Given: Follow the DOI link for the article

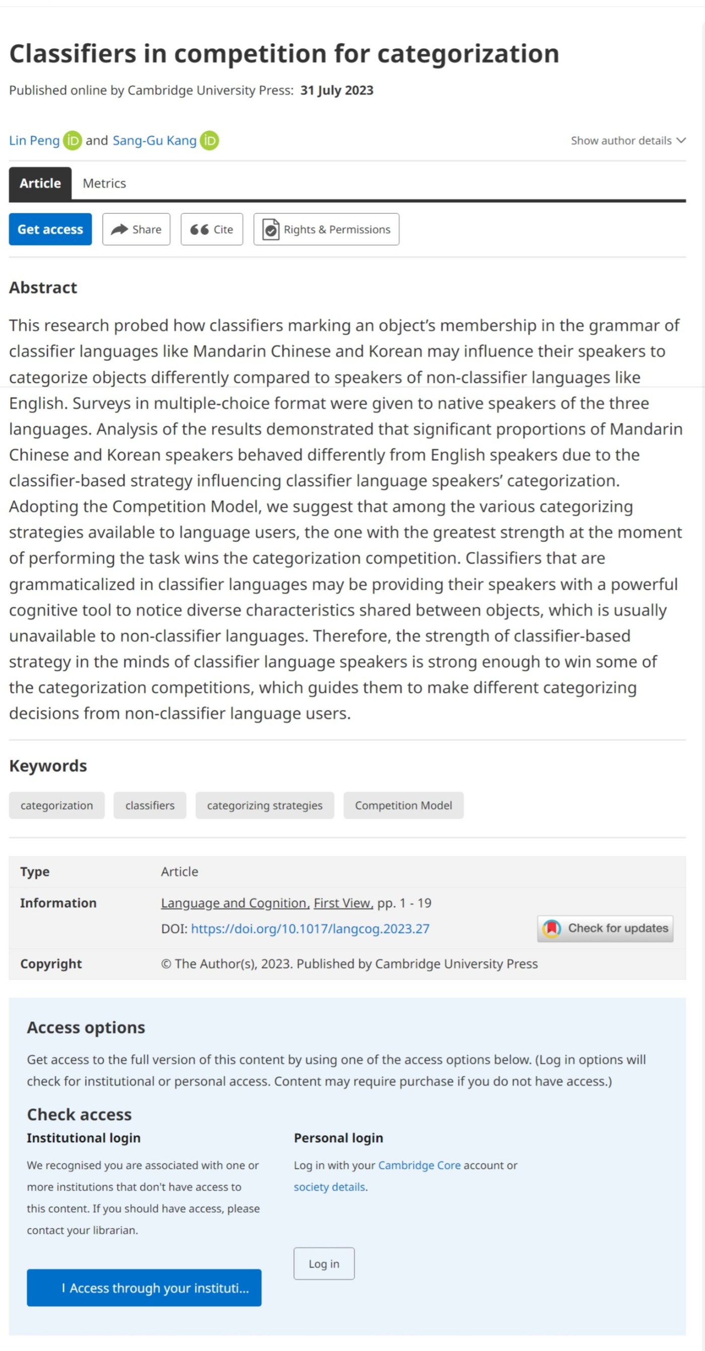Looking at the screenshot, I should [x=310, y=929].
